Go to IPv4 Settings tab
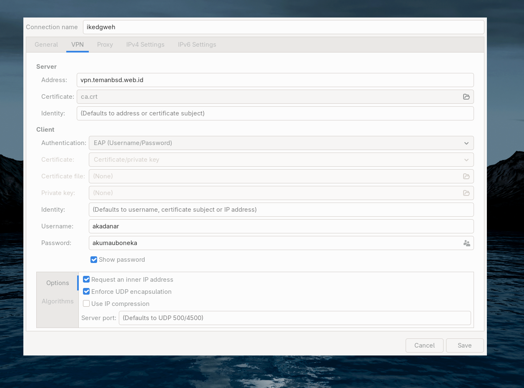The height and width of the screenshot is (388, 524). point(145,45)
